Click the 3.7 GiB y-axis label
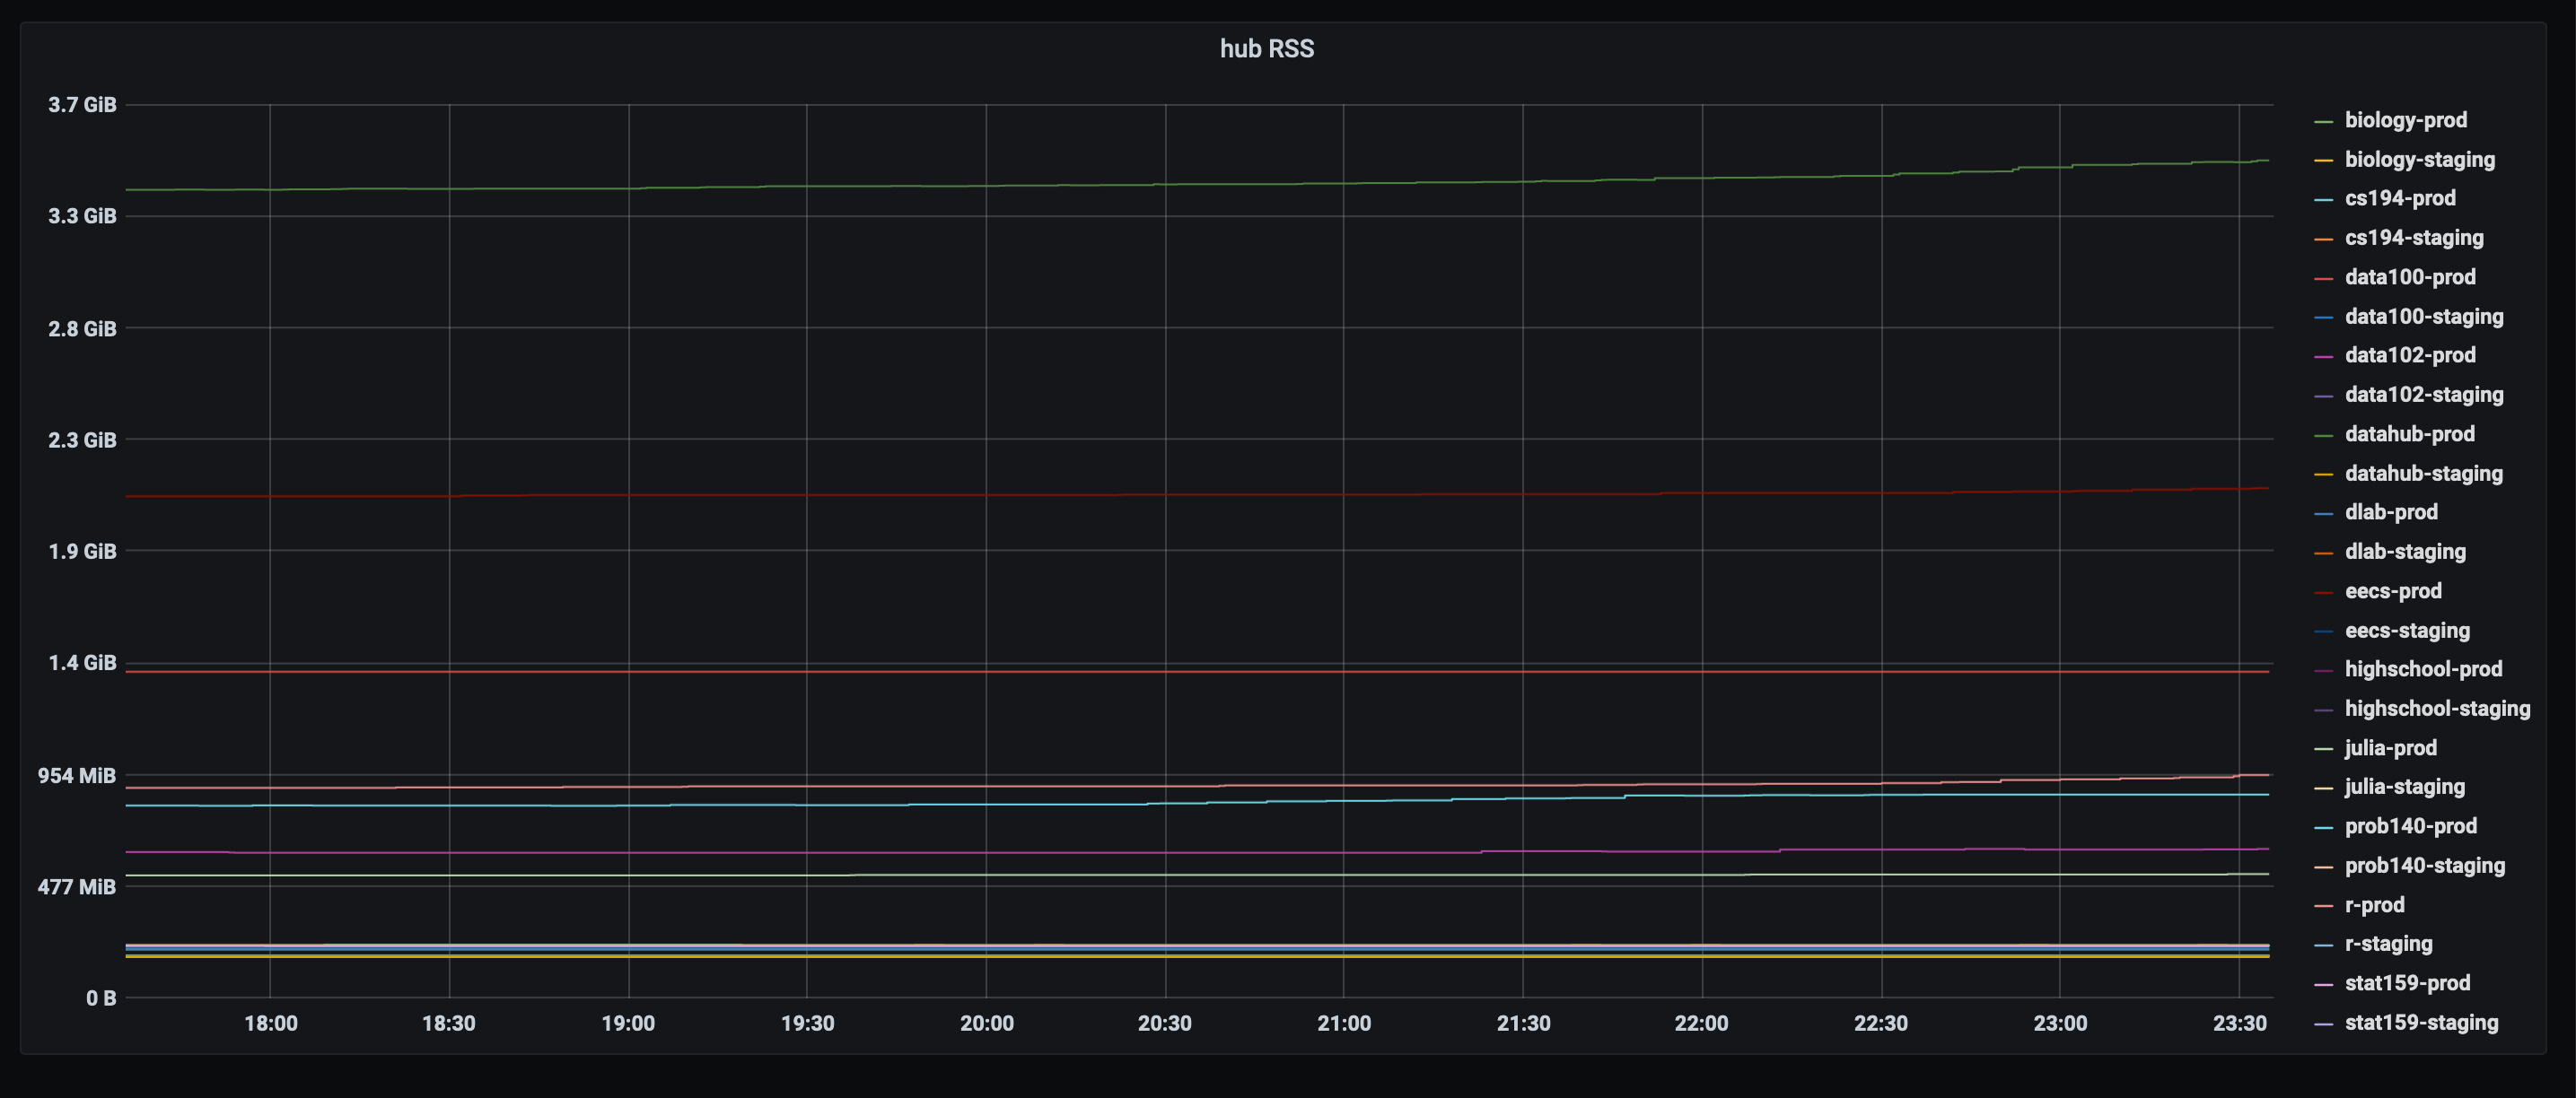 82,104
